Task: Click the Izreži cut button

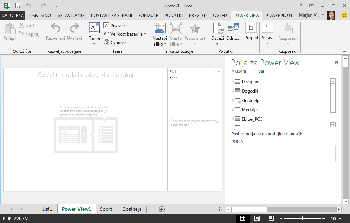Action: 27,25
